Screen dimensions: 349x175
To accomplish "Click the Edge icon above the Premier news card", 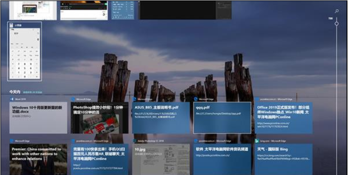I will coord(12,141).
